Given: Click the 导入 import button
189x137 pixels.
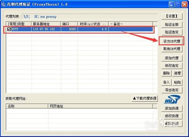Looking at the screenshot, I should click(166, 82).
